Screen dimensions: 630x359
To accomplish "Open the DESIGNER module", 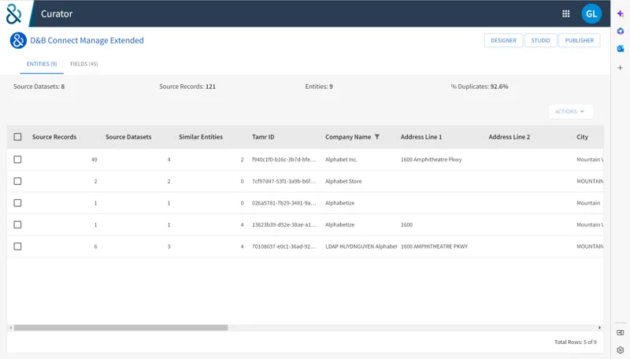I will [503, 41].
